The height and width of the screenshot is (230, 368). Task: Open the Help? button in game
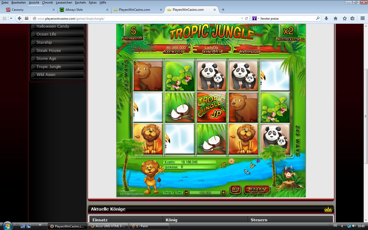pyautogui.click(x=168, y=193)
